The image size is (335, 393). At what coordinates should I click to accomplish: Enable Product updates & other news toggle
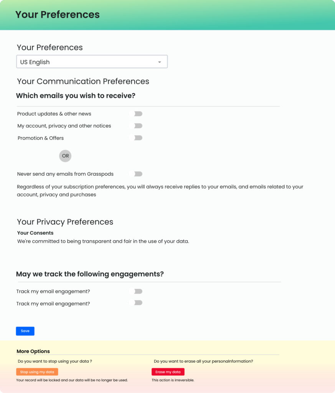pos(135,114)
